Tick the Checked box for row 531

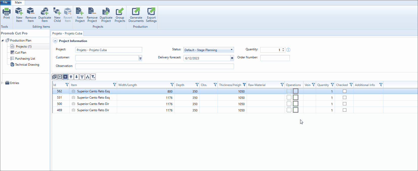click(x=345, y=98)
